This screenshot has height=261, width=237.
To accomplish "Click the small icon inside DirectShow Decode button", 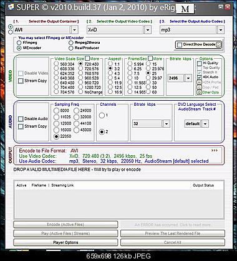I will click(x=218, y=44).
